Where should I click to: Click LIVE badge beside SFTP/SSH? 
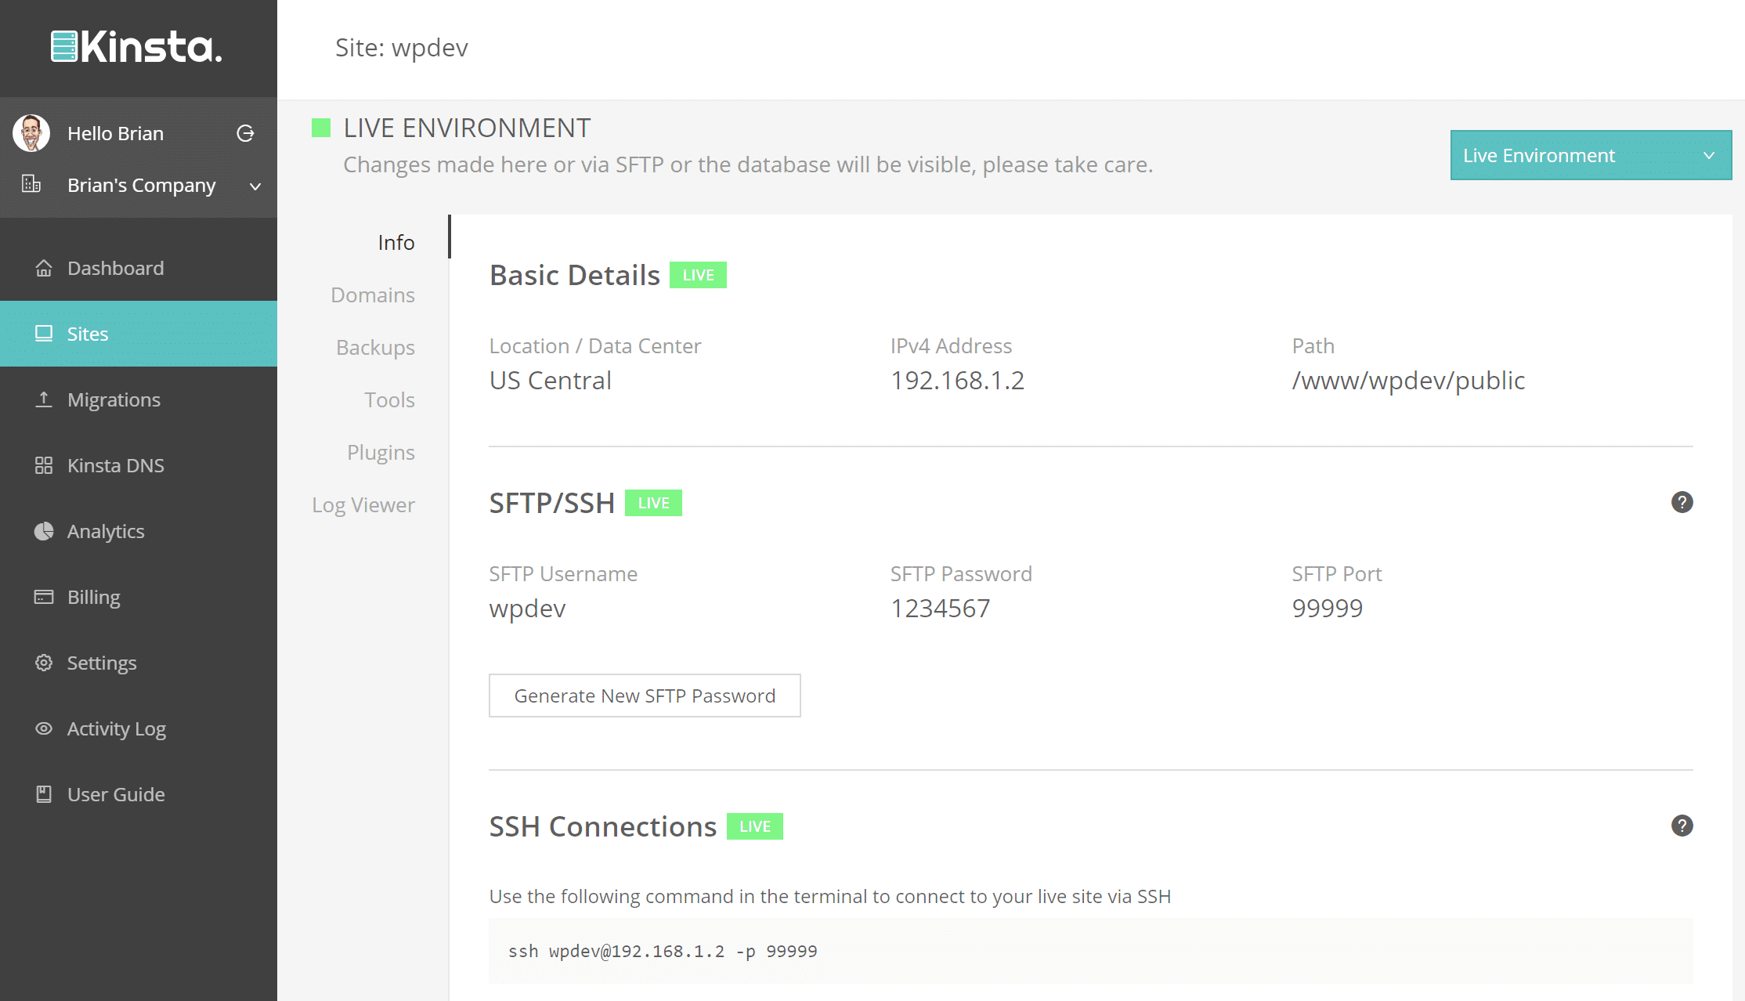[x=653, y=503]
